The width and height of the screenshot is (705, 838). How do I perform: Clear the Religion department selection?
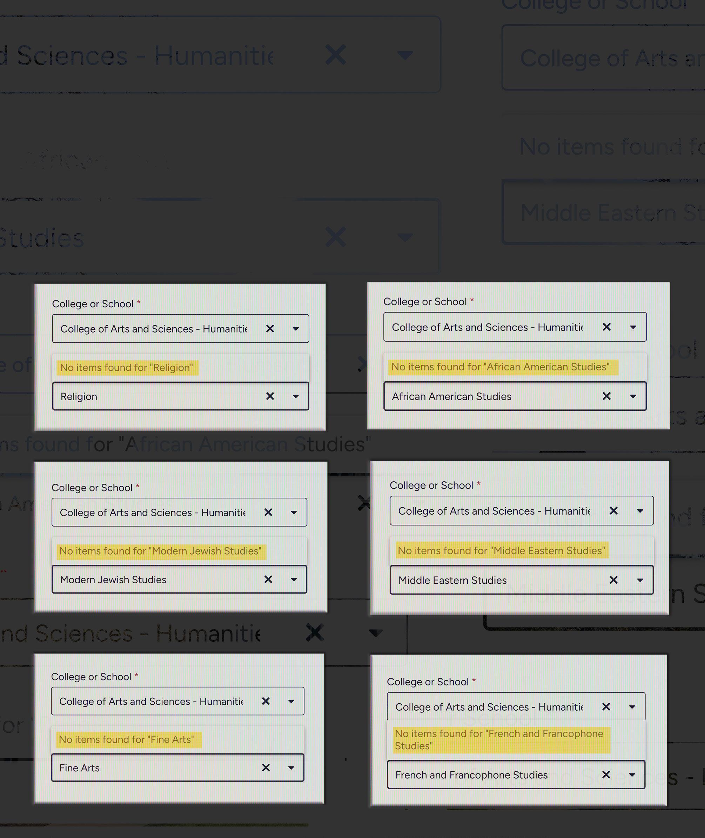[x=270, y=396]
